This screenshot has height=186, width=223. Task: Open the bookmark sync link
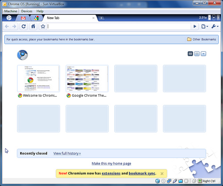tap(142, 174)
